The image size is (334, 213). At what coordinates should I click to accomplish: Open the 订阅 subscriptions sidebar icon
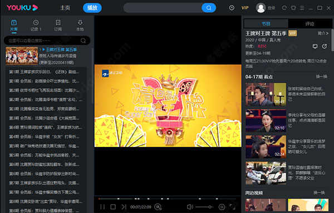tap(58, 26)
